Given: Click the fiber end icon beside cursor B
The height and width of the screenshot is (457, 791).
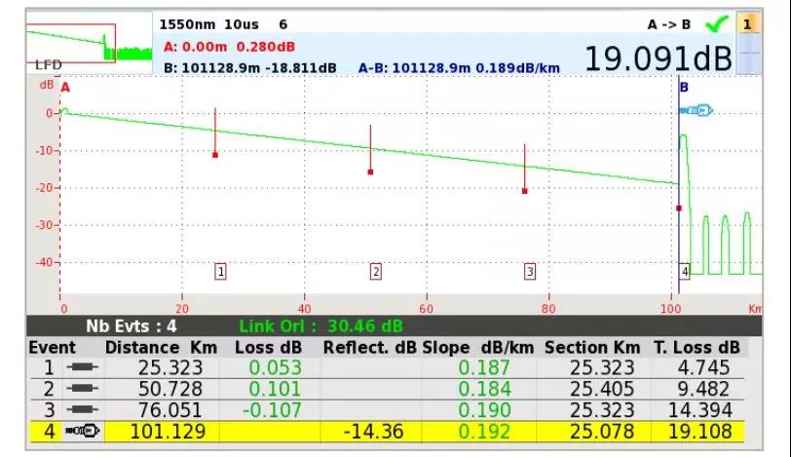Looking at the screenshot, I should pos(698,110).
